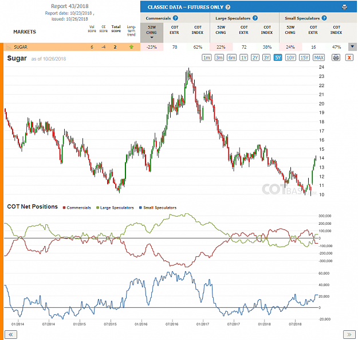Select the 15Y time range

(305, 57)
